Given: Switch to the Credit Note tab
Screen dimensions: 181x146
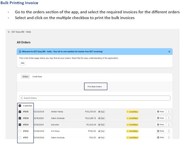Looking at the screenshot, I should (x=37, y=77).
